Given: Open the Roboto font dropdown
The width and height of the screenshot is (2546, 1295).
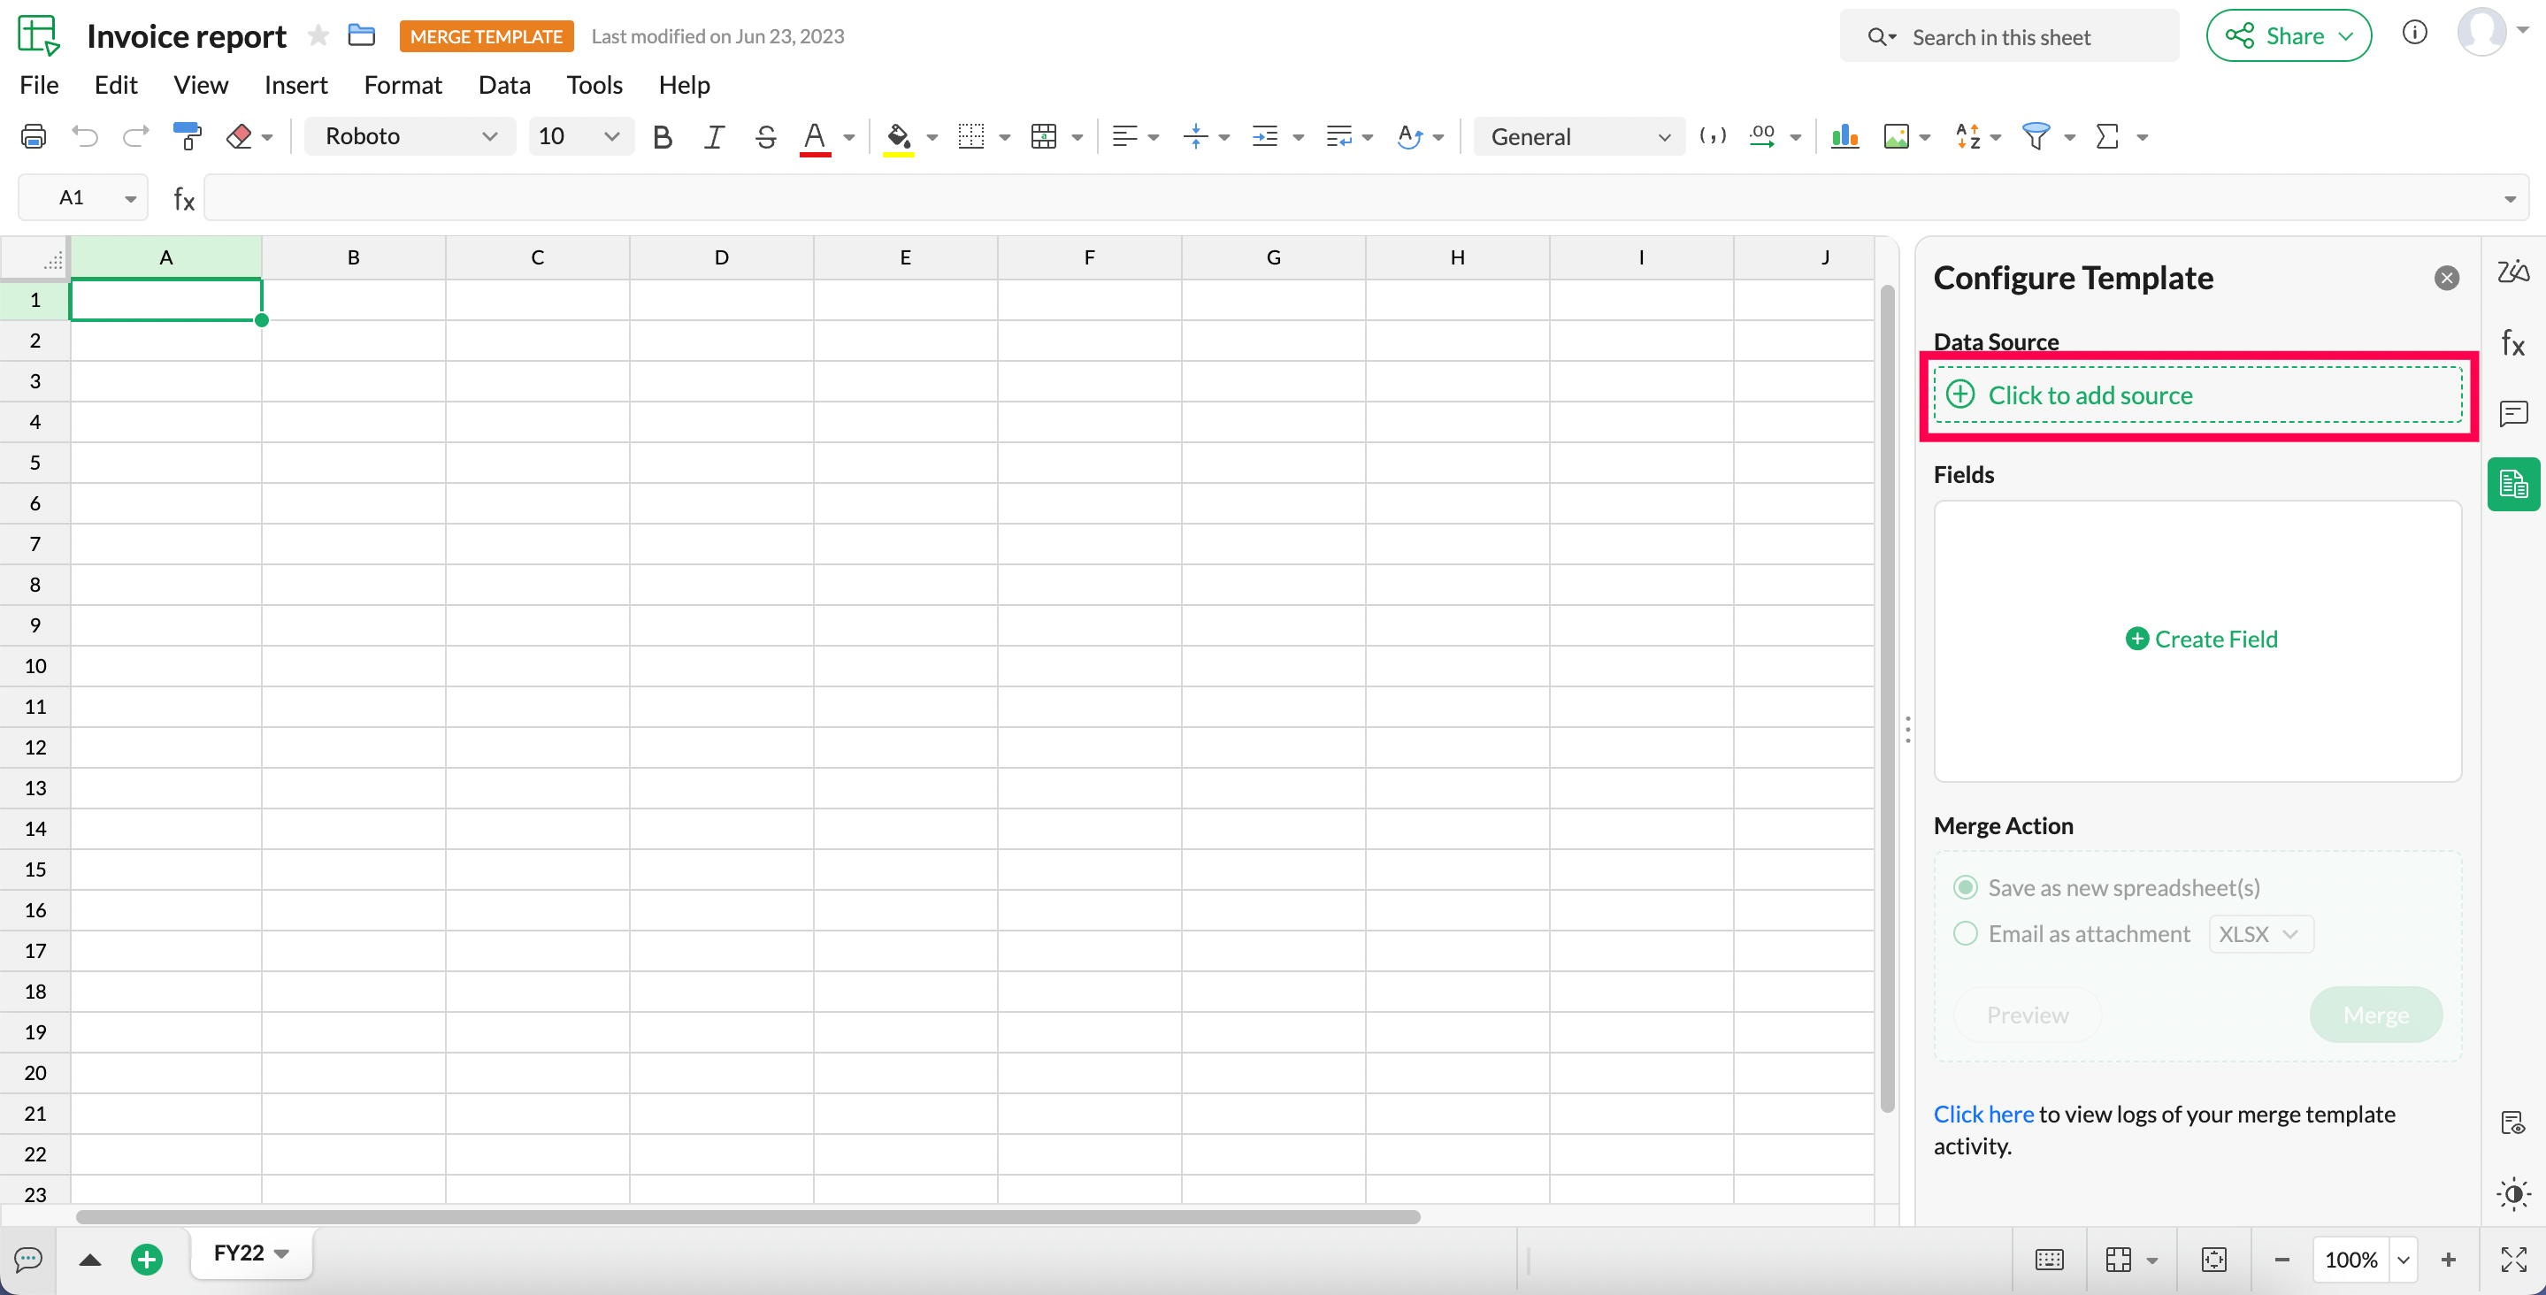Looking at the screenshot, I should click(x=410, y=136).
